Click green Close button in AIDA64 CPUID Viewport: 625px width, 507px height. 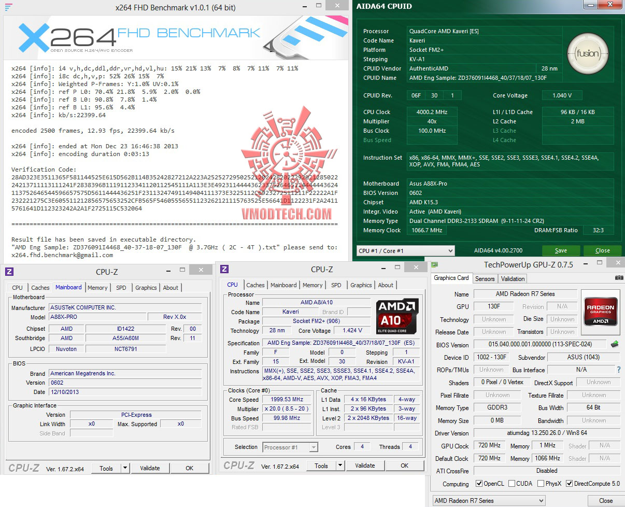tap(602, 251)
